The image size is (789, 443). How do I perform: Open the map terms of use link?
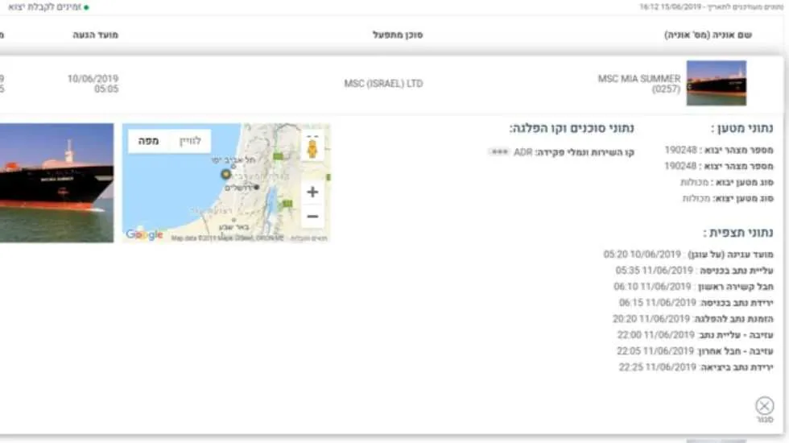[x=308, y=238]
